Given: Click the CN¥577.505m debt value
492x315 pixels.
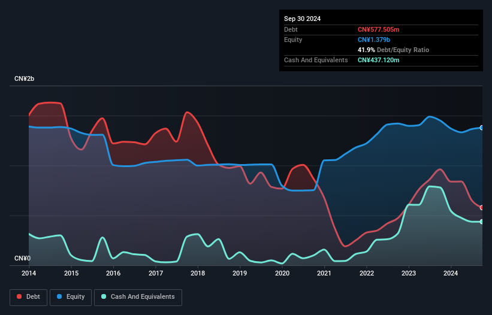Looking at the screenshot, I should pos(378,29).
